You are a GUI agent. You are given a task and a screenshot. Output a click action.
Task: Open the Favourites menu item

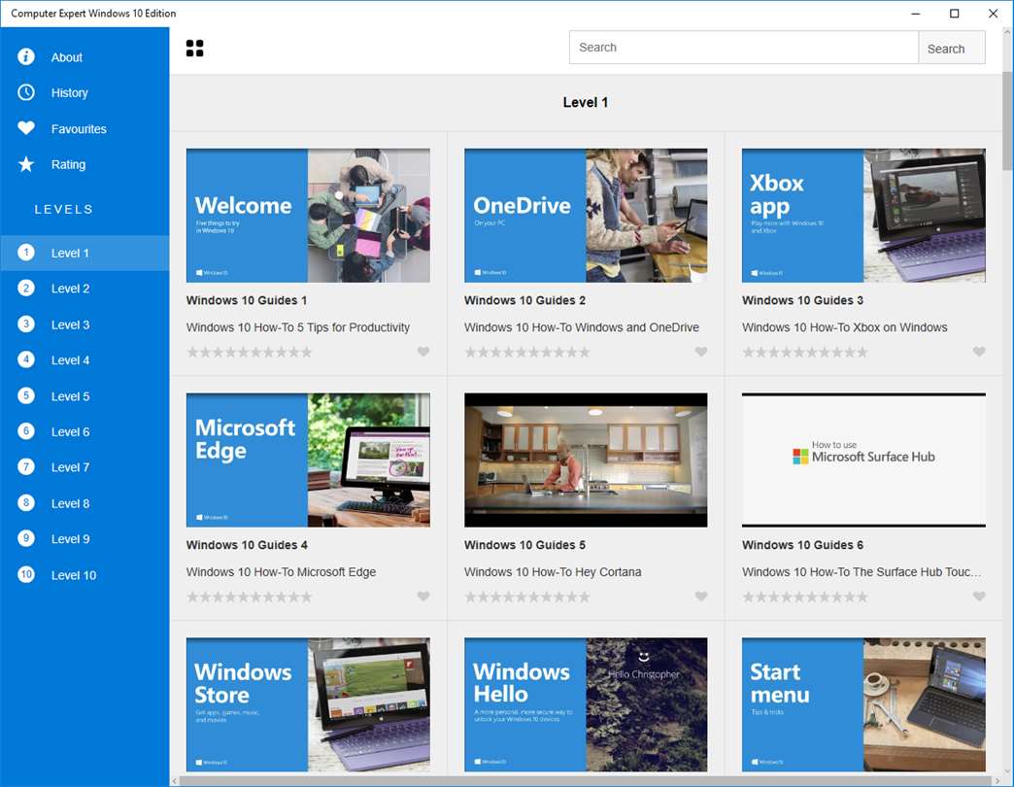(x=84, y=128)
